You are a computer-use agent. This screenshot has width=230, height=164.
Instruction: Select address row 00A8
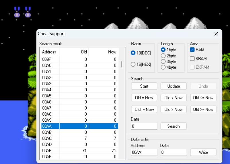point(80,114)
